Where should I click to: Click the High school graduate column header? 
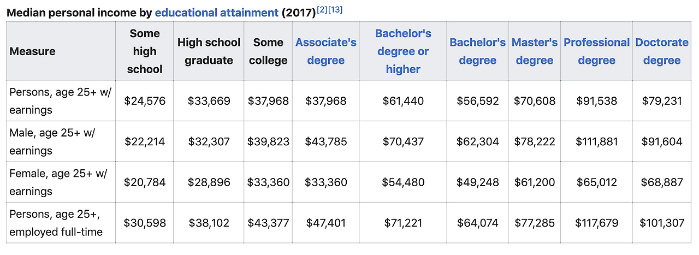[x=209, y=51]
